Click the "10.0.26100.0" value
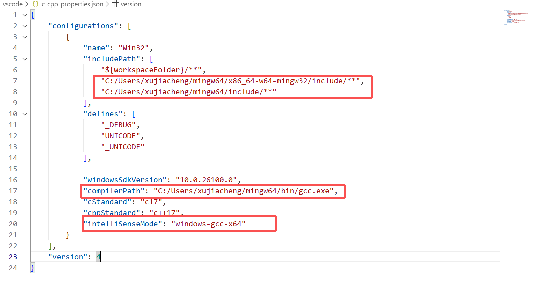The image size is (538, 288). [x=206, y=180]
